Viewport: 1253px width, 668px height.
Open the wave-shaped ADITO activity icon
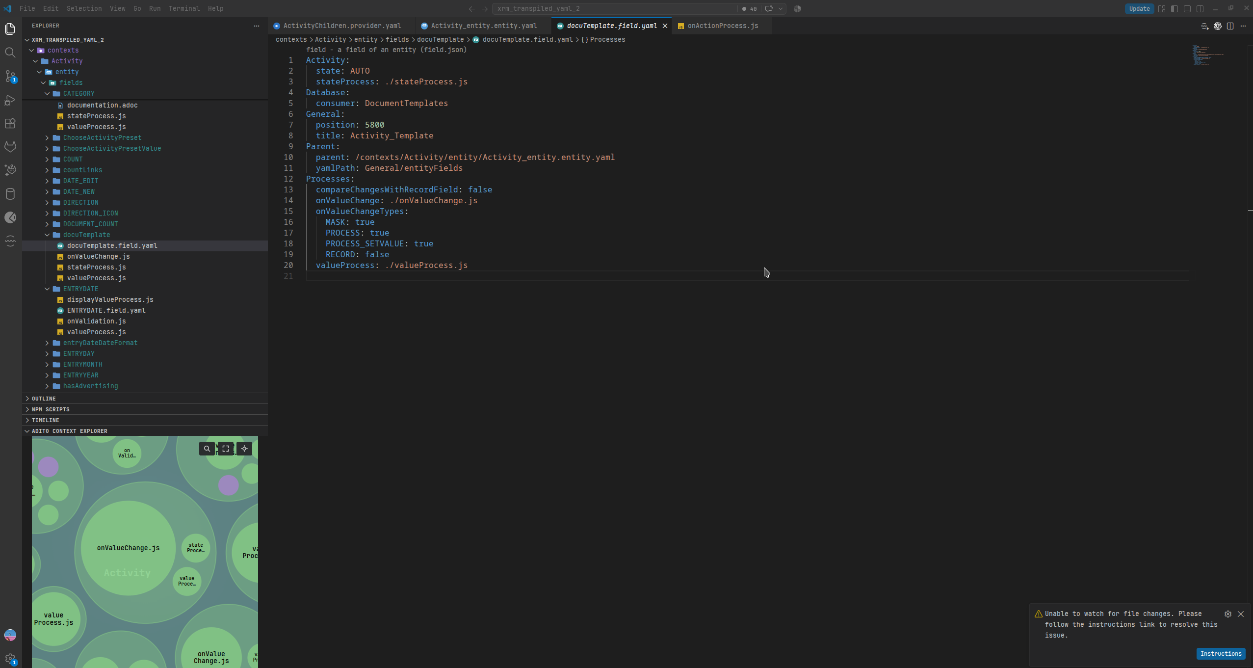[10, 241]
